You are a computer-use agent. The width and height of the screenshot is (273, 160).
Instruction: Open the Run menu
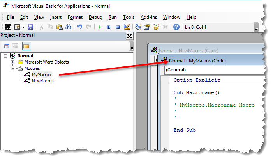113,17
